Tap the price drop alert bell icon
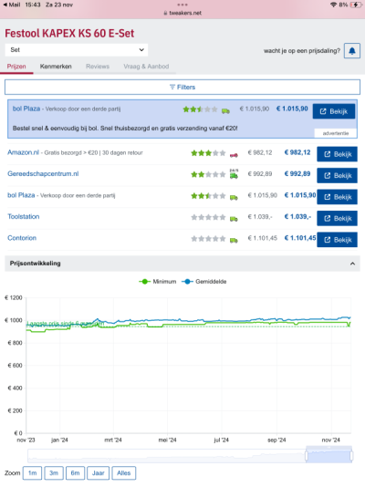The width and height of the screenshot is (365, 487). [x=352, y=51]
